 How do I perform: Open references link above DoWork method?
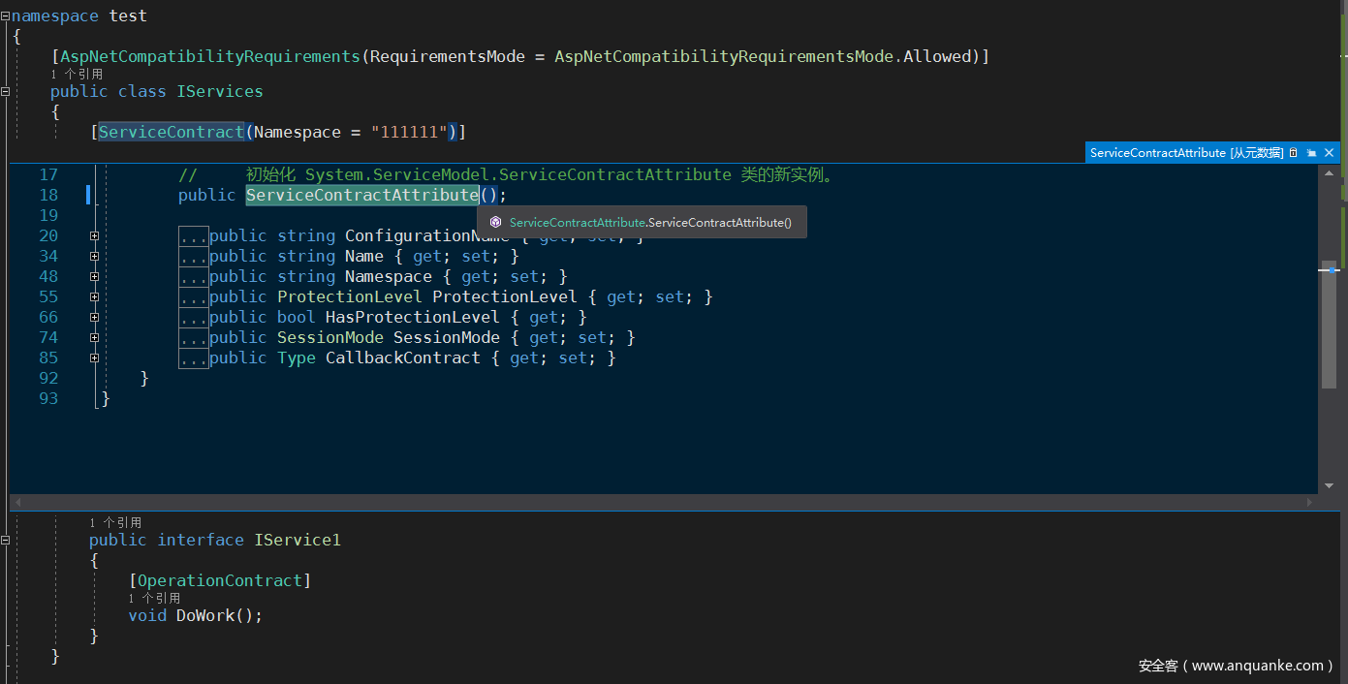pos(154,599)
